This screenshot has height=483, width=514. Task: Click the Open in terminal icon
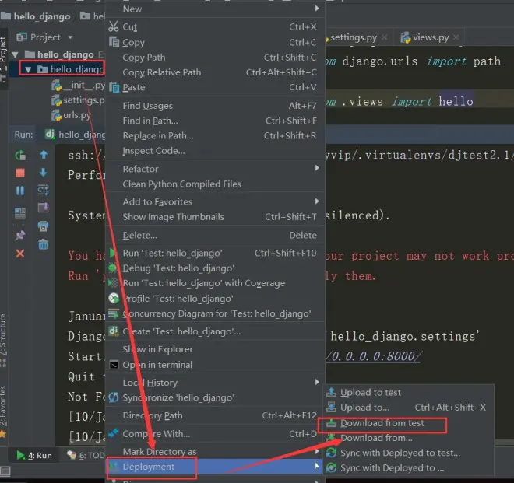coord(114,365)
